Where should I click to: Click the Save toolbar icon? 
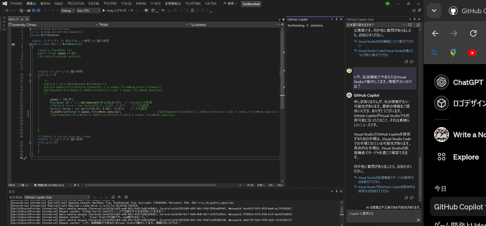point(33,10)
